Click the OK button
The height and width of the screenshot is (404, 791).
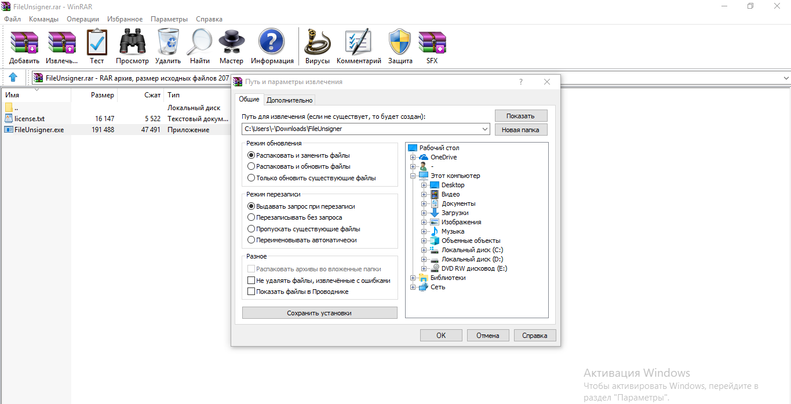[x=441, y=335]
